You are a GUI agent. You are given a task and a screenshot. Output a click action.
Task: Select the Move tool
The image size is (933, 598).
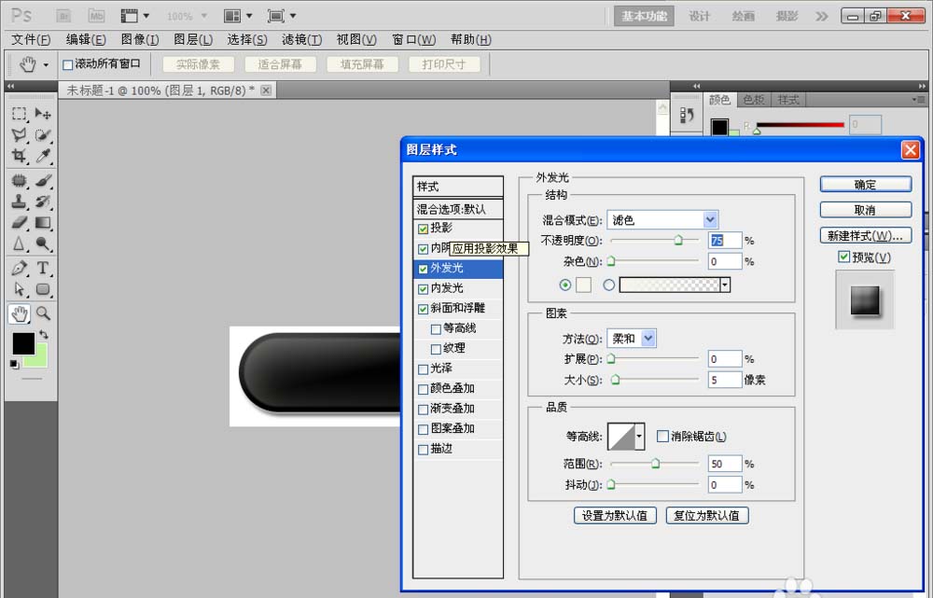click(41, 114)
